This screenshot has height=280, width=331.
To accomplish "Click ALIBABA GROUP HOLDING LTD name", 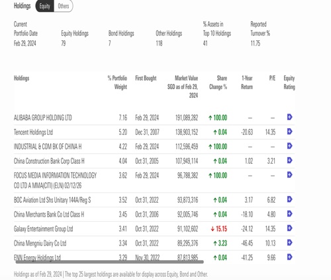I will tap(43, 118).
